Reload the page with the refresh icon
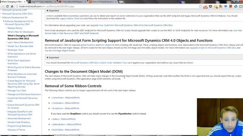The image size is (243, 136). click(7, 6)
